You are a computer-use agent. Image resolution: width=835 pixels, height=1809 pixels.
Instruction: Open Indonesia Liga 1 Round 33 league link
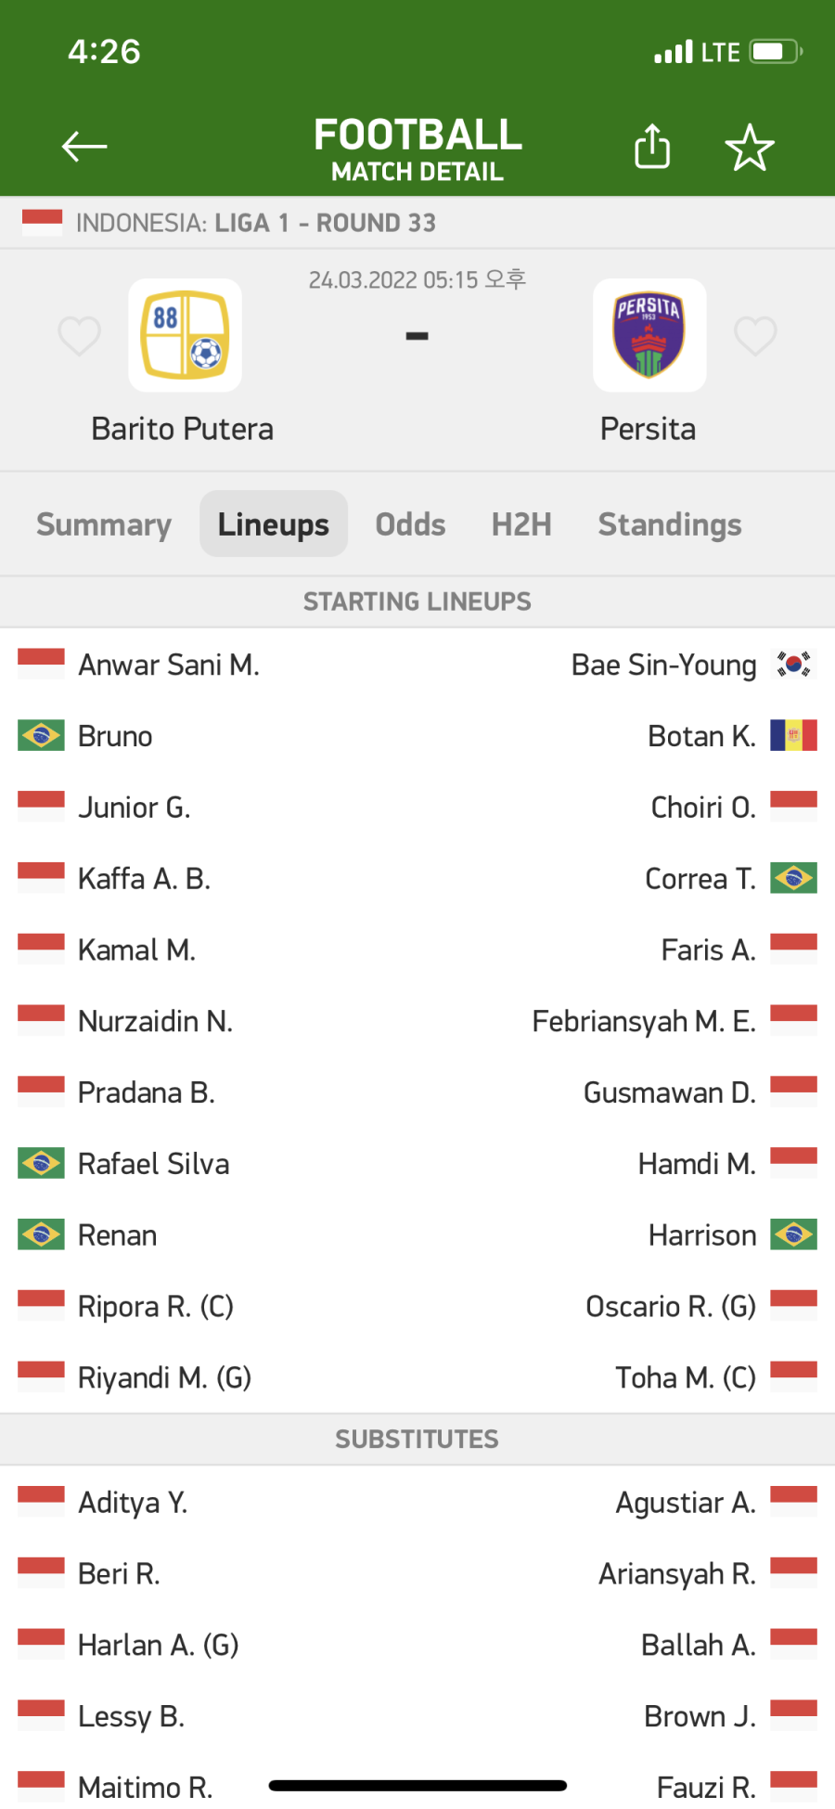click(x=256, y=223)
